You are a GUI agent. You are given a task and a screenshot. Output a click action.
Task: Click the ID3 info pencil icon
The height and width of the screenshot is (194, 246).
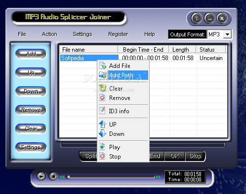(x=102, y=110)
